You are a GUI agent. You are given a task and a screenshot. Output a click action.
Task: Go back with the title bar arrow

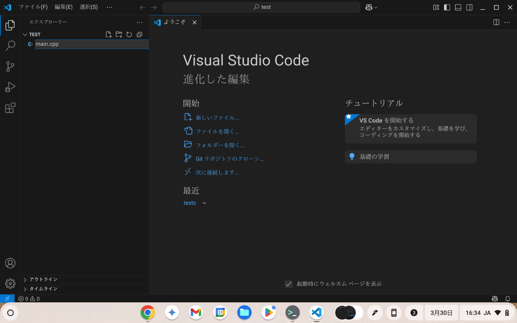[143, 7]
